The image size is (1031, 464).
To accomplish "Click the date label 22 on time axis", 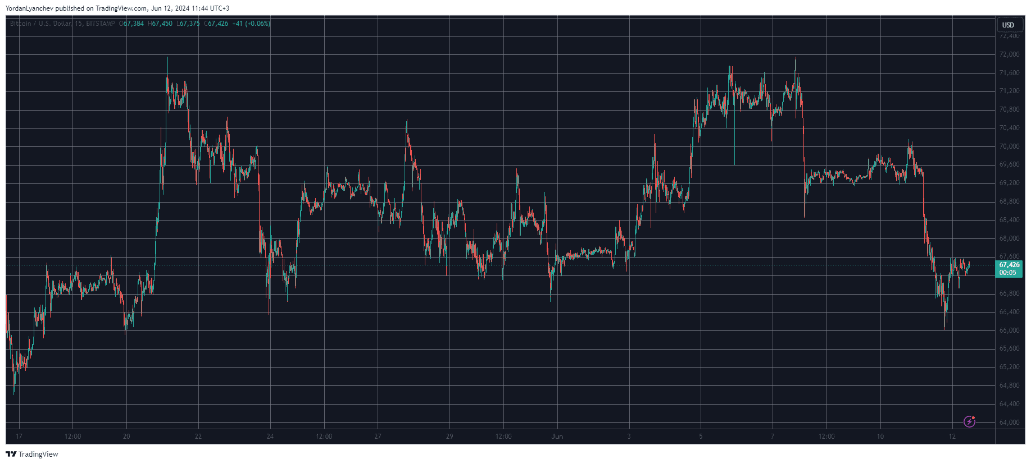I will pyautogui.click(x=198, y=437).
